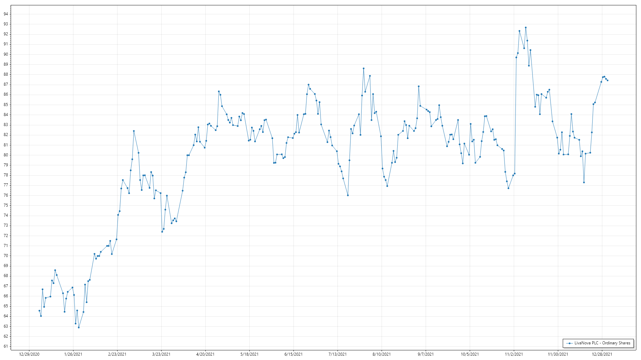Image resolution: width=641 pixels, height=360 pixels.
Task: Click the 12/29/2020 x-axis date label
Action: coord(29,354)
